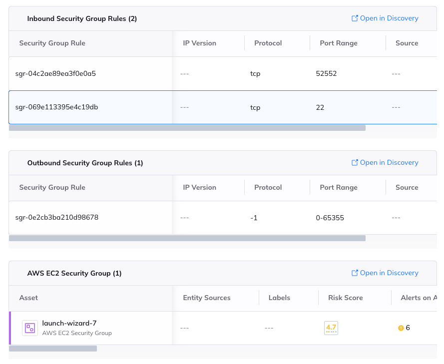Image resolution: width=444 pixels, height=364 pixels.
Task: Click the external-link icon in Inbound Rules header
Action: pos(355,18)
